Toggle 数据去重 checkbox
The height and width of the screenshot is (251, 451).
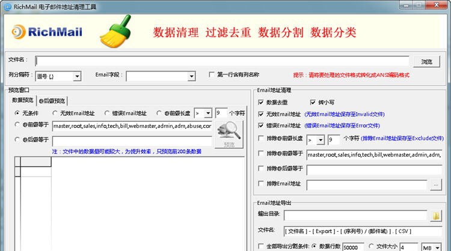click(x=261, y=102)
